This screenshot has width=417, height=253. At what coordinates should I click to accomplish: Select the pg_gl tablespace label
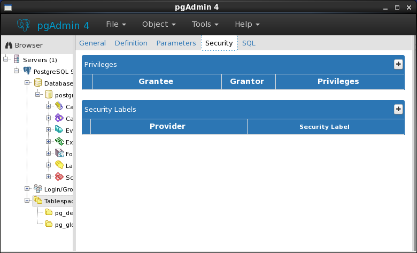coord(64,225)
